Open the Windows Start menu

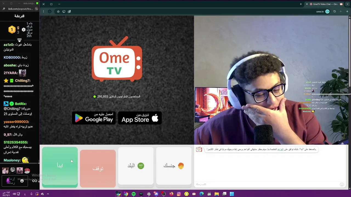[x=232, y=194]
